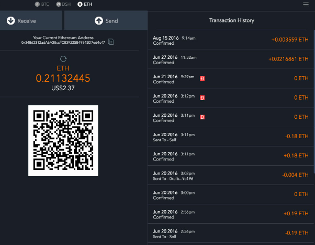Switch to the BTC wallet tab
Screen dimensions: 315x245
(42, 4)
